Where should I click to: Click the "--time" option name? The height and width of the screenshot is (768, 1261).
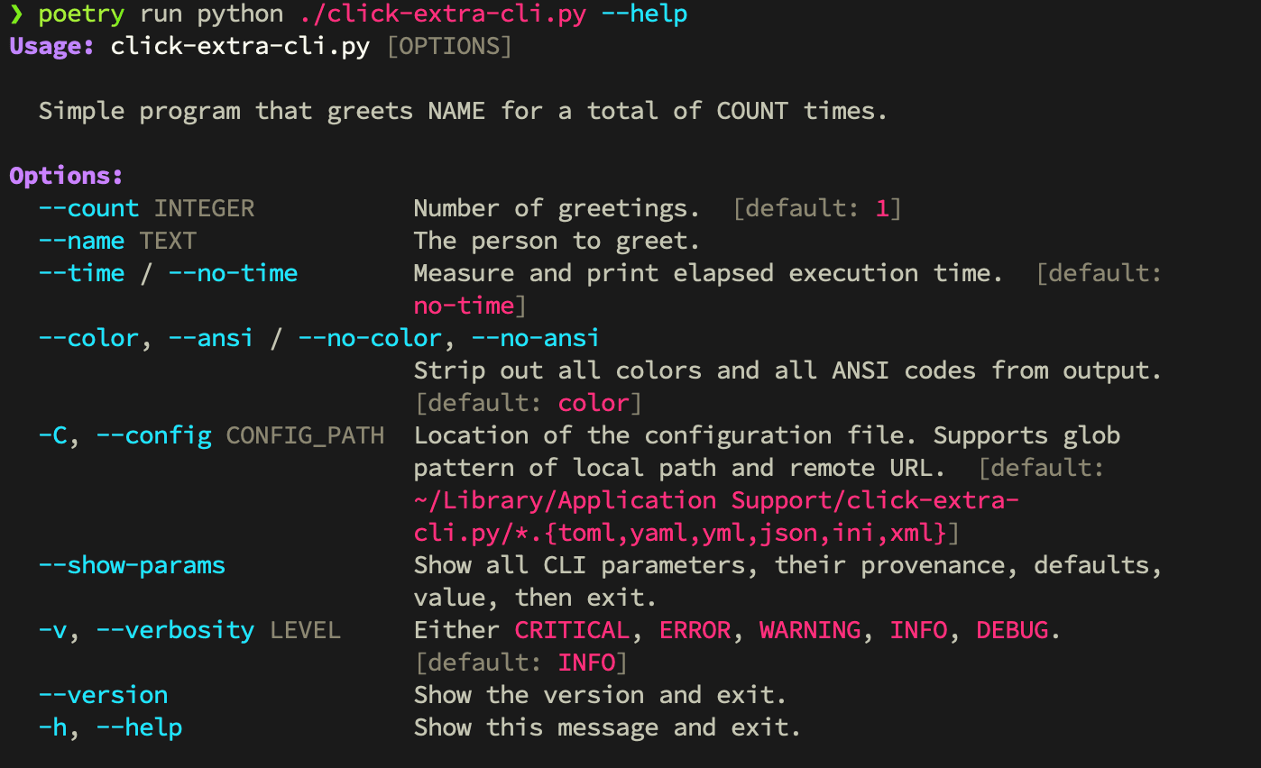(x=81, y=273)
